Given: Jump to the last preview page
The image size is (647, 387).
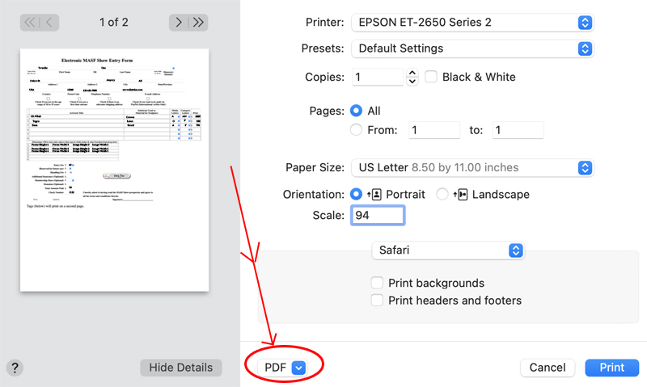Looking at the screenshot, I should pyautogui.click(x=198, y=23).
